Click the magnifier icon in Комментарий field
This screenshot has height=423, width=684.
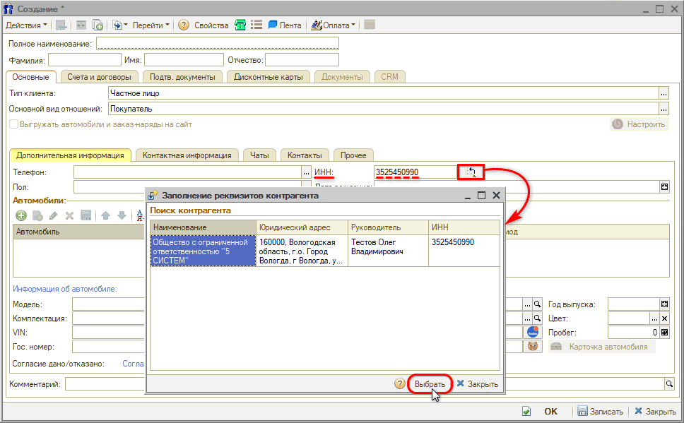[668, 383]
